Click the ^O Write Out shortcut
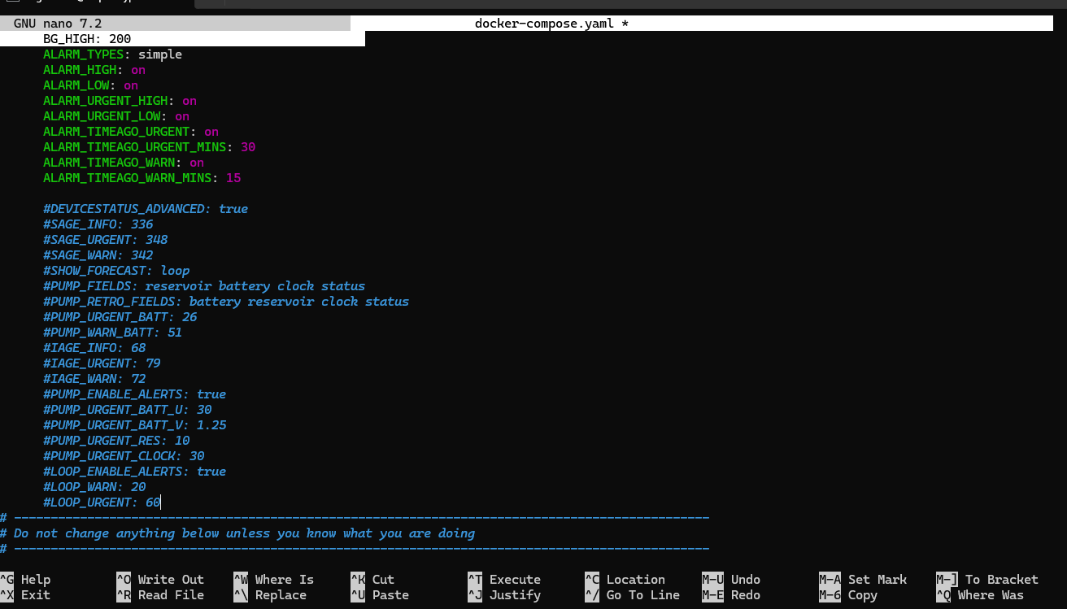Screen dimensions: 1067x609 tap(160, 580)
